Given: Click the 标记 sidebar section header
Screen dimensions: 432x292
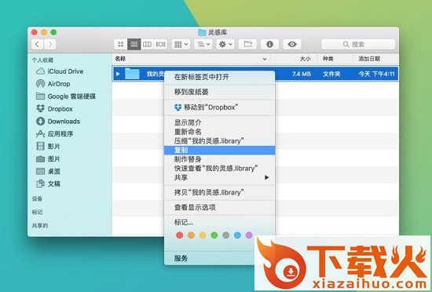Looking at the screenshot, I should [x=37, y=212].
